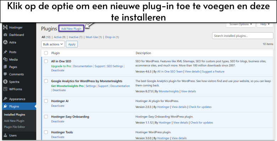Deactivate the Hostinger Tools plugin
277x141 pixels.
coord(58,137)
